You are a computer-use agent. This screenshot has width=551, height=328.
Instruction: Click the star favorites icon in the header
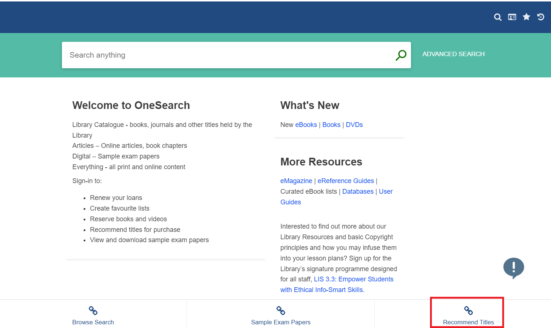(x=526, y=17)
